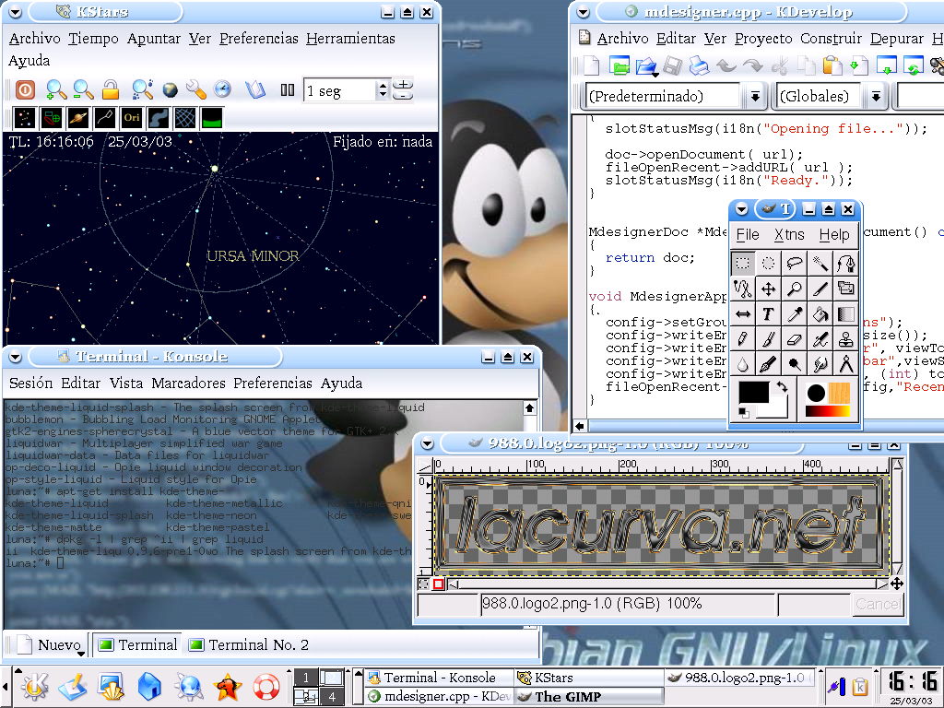Viewport: 944px width, 708px height.
Task: Open KStars window menu arrow in title bar
Action: click(16, 12)
